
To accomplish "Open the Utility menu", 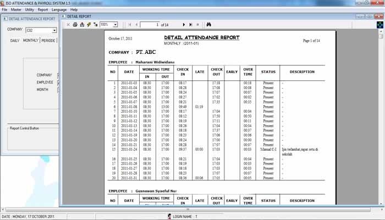I will (x=30, y=9).
